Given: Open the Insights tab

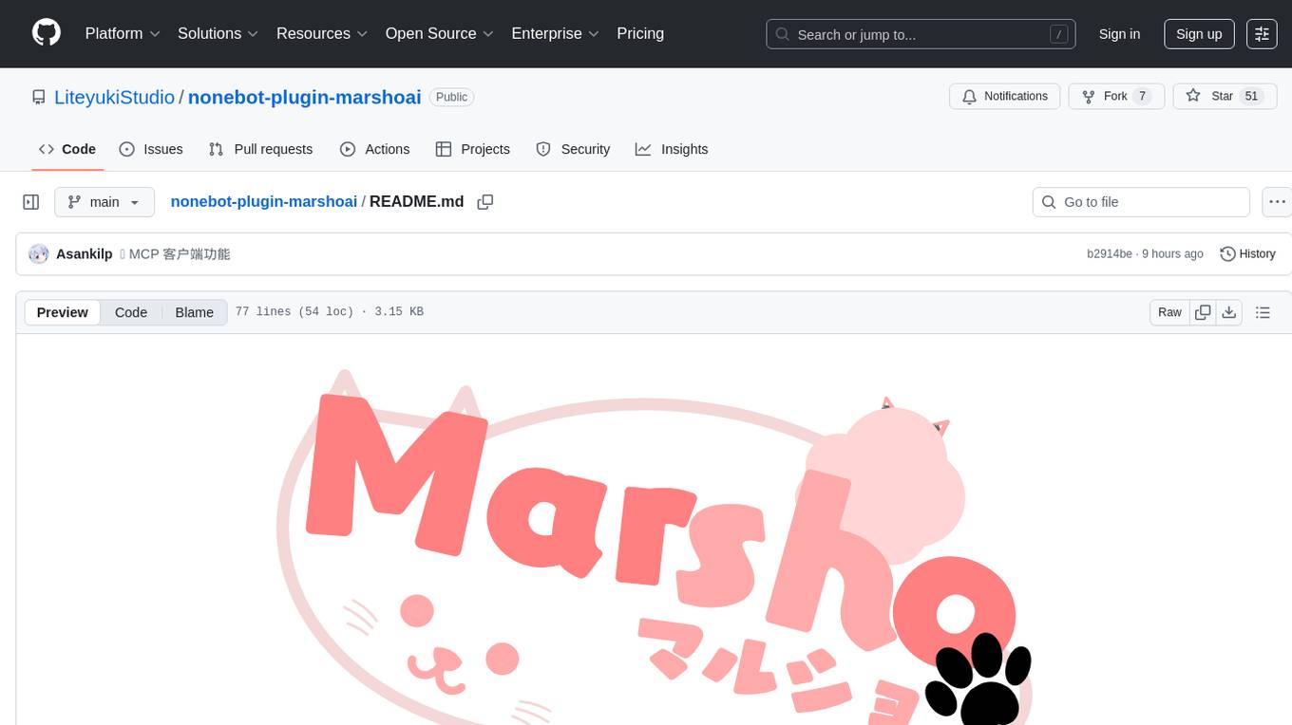Looking at the screenshot, I should [672, 149].
